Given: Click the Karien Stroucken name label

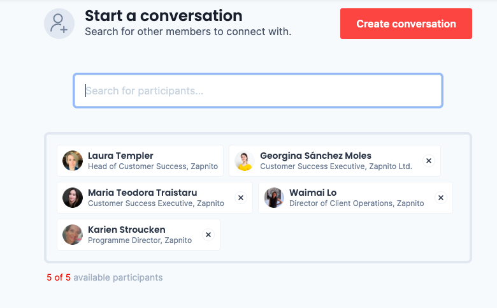Looking at the screenshot, I should [x=126, y=230].
